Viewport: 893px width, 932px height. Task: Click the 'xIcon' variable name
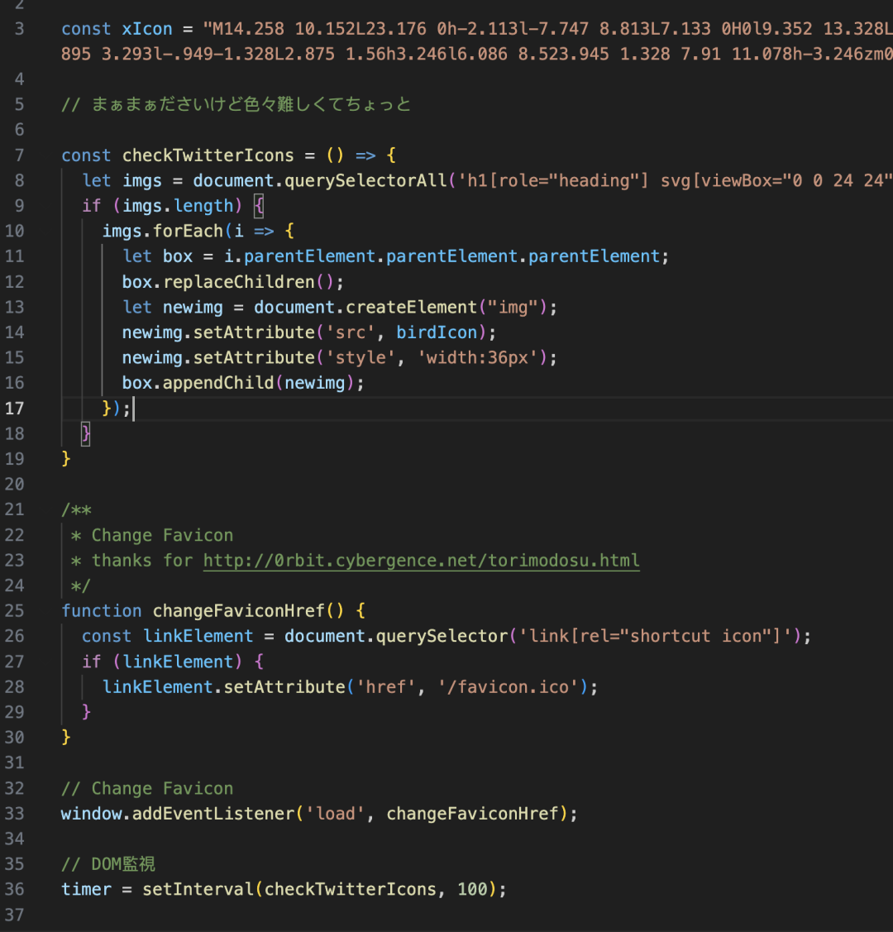[146, 29]
